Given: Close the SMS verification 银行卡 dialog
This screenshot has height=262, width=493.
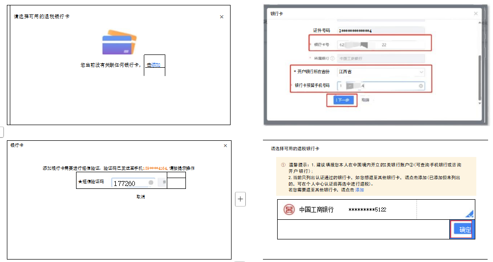Looking at the screenshot, I should 225,146.
